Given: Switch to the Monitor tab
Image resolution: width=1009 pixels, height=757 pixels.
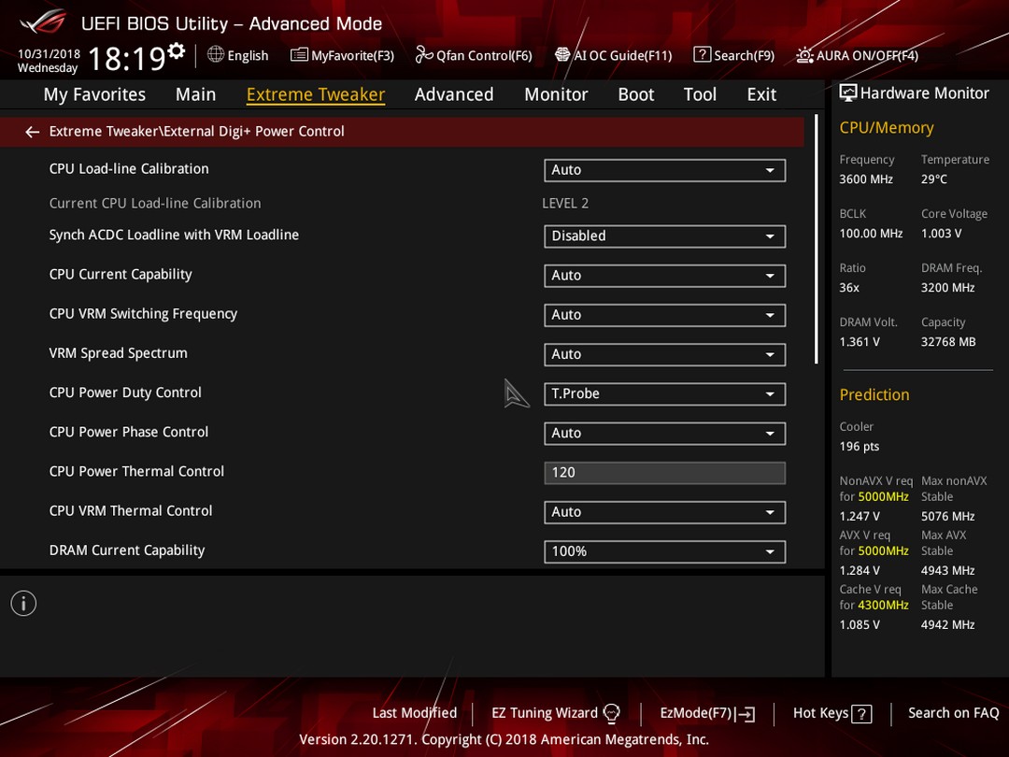Looking at the screenshot, I should pyautogui.click(x=556, y=94).
